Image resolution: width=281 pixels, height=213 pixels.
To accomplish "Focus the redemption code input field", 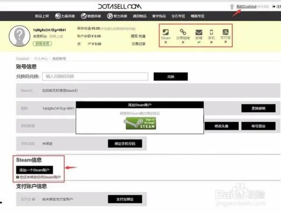I will click(95, 76).
